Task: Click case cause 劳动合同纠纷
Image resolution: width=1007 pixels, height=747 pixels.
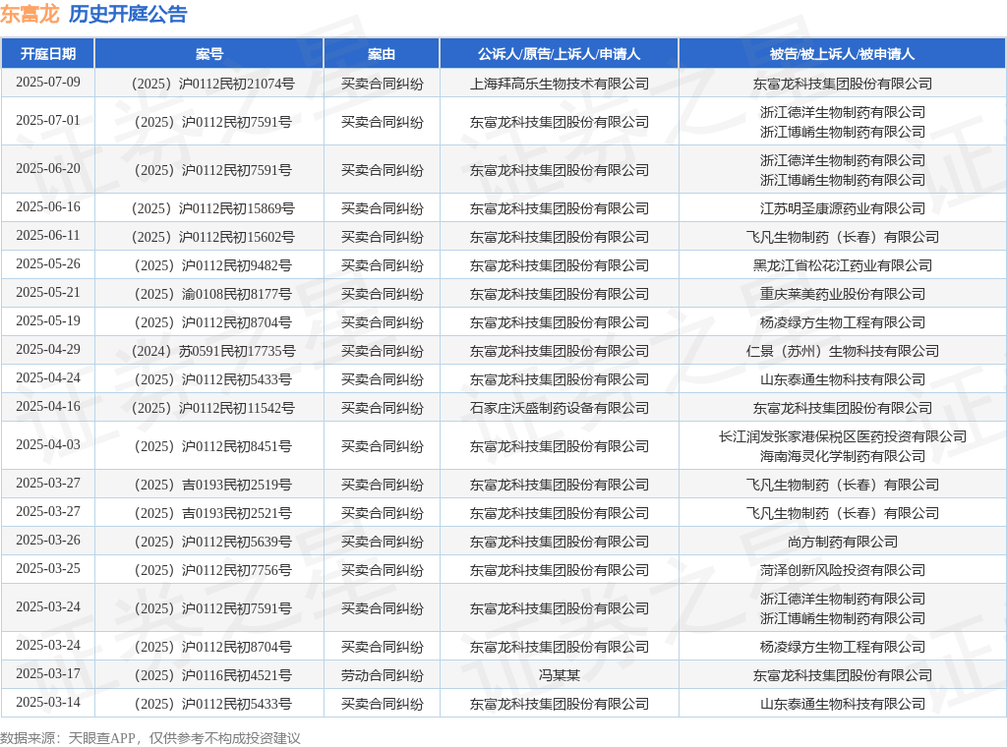Action: coord(383,676)
